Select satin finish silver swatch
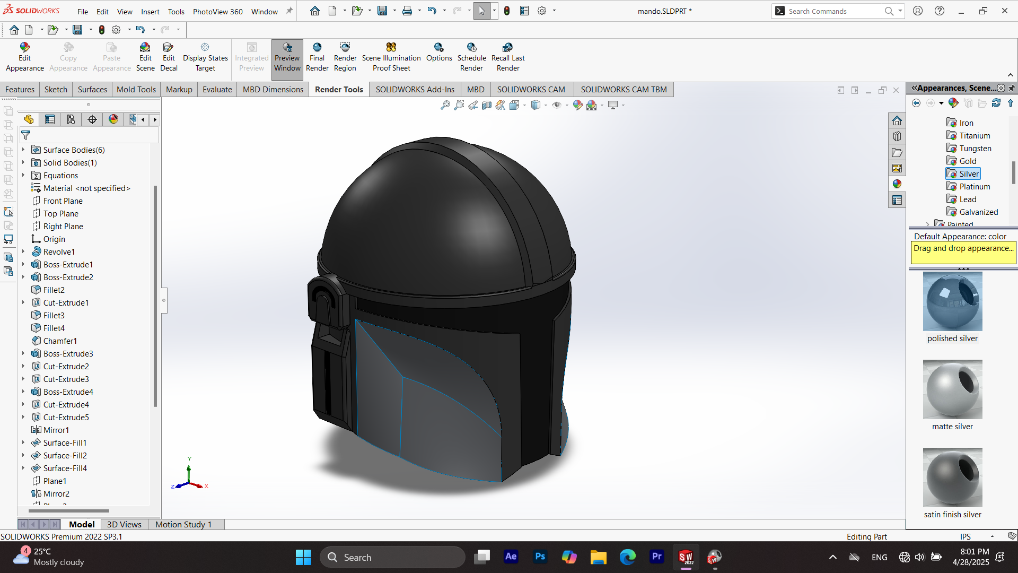Screen dimensions: 1018x573 (952, 477)
